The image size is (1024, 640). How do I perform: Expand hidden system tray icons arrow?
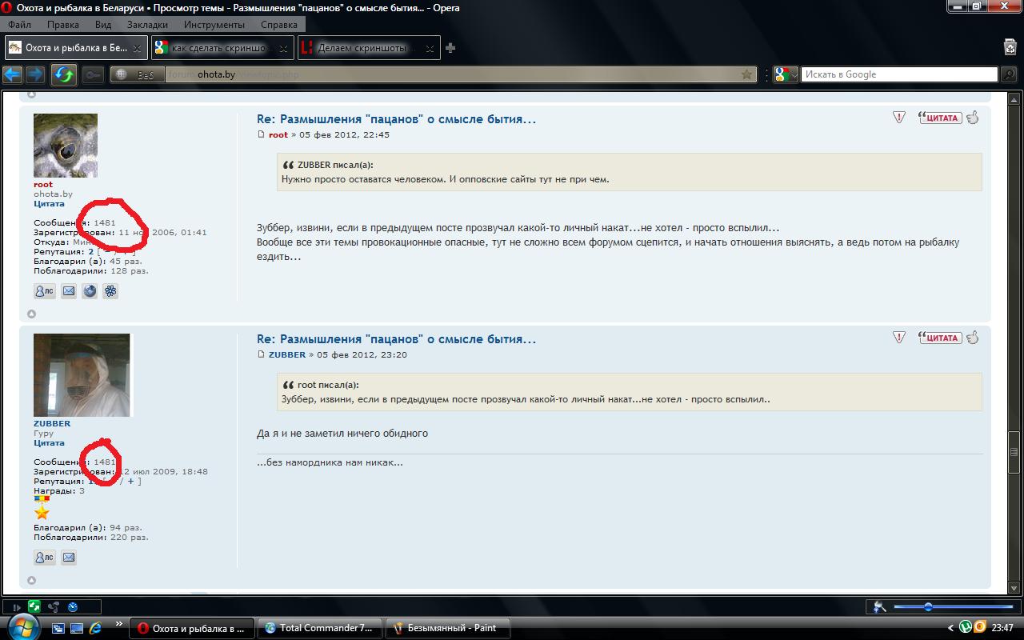click(950, 628)
